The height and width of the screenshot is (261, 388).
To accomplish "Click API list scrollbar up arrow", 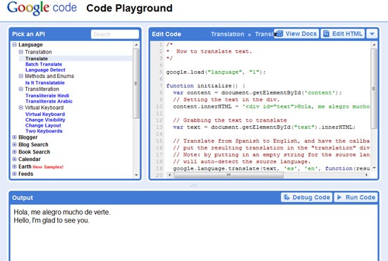I will pyautogui.click(x=136, y=45).
